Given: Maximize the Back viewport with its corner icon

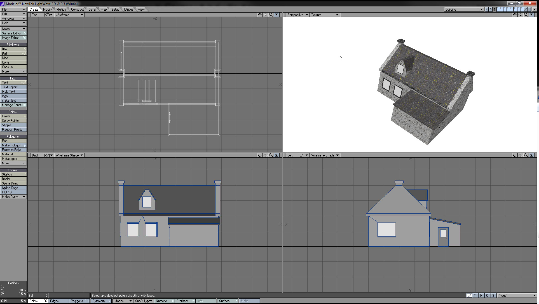Looking at the screenshot, I should (x=276, y=155).
